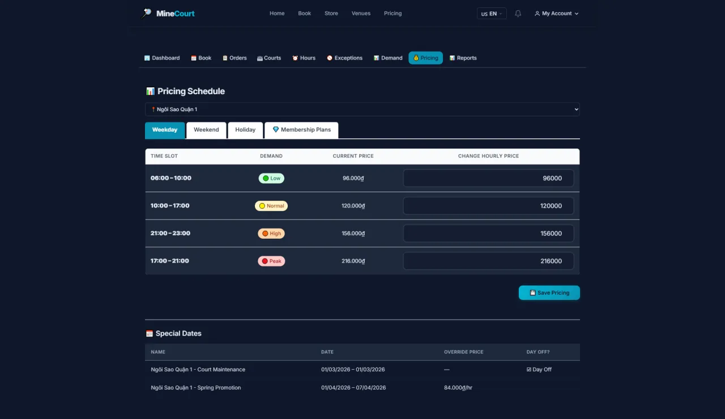Click the Pricing Schedule chart icon
The image size is (725, 419).
tap(150, 91)
